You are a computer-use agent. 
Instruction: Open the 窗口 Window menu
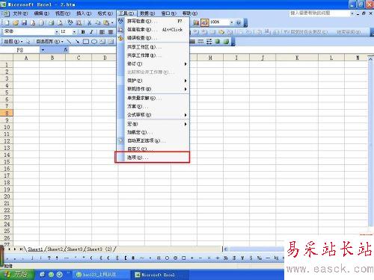tap(168, 13)
